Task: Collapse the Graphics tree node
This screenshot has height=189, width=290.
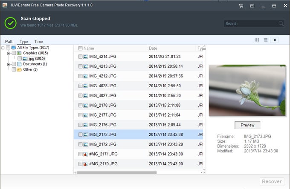Action: 9,54
